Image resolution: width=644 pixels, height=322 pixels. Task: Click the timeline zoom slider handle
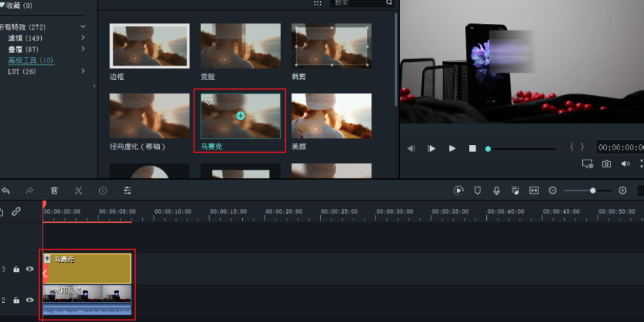(592, 191)
